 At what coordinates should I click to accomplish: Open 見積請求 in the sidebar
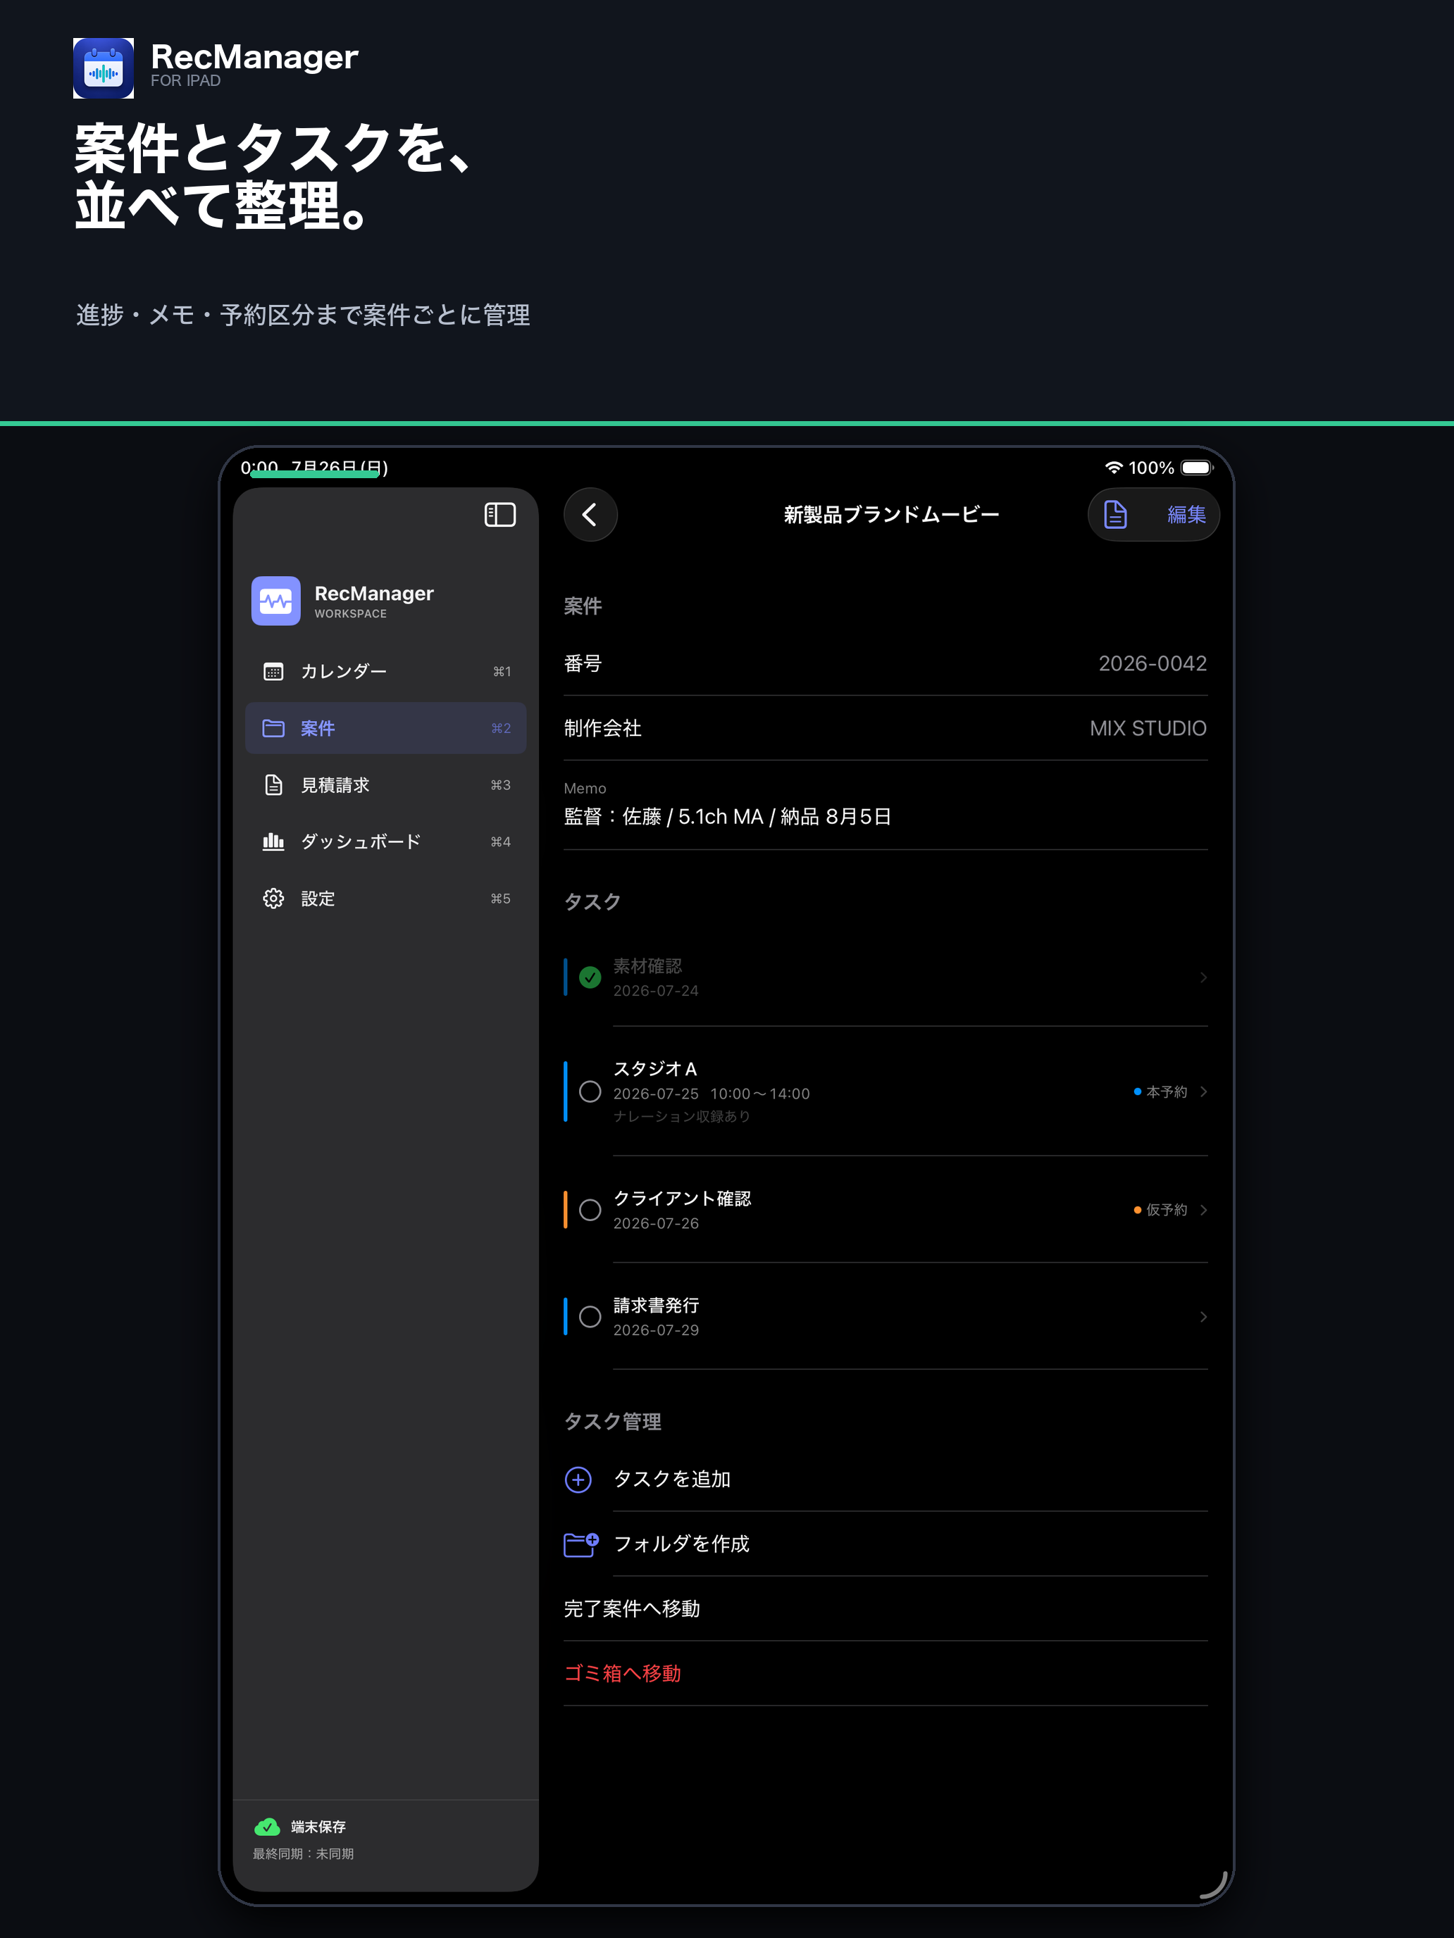coord(385,785)
